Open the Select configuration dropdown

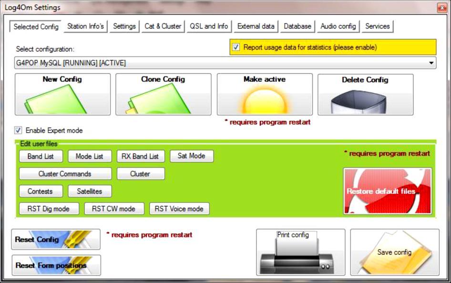[x=225, y=63]
